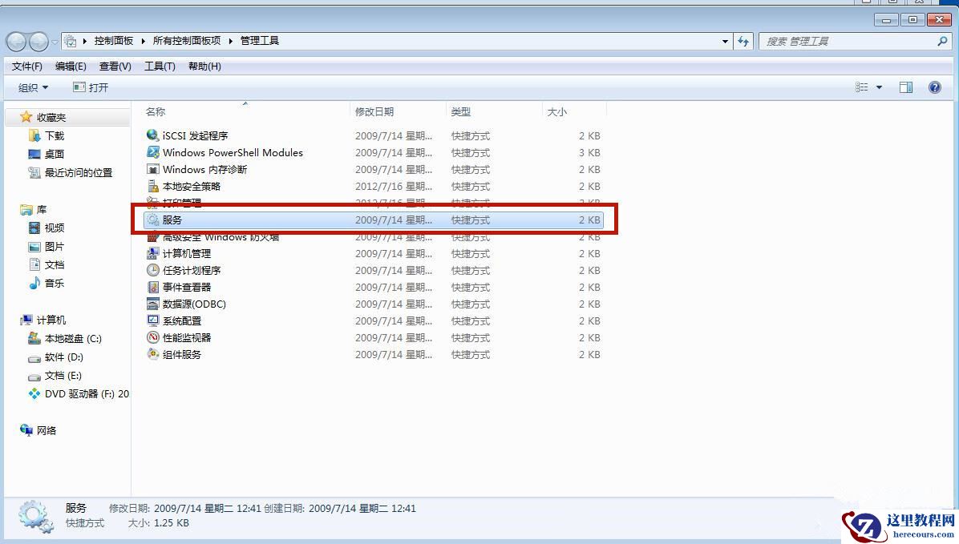Open the 查看(V) menu
959x544 pixels.
pos(114,66)
